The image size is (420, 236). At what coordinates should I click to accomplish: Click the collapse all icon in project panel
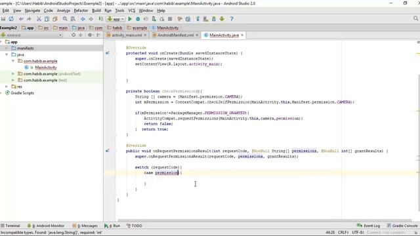coord(81,35)
